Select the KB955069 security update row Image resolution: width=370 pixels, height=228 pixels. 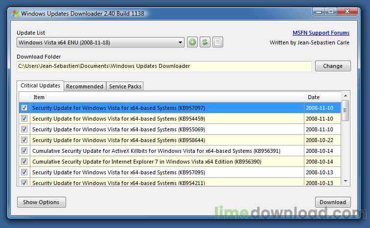point(180,129)
